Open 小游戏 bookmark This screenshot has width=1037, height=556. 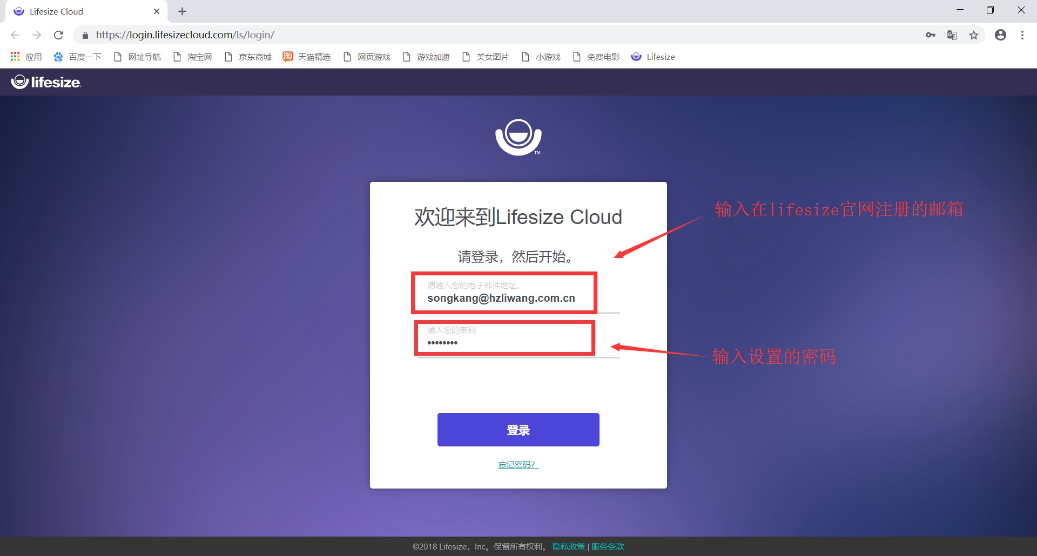pyautogui.click(x=541, y=57)
